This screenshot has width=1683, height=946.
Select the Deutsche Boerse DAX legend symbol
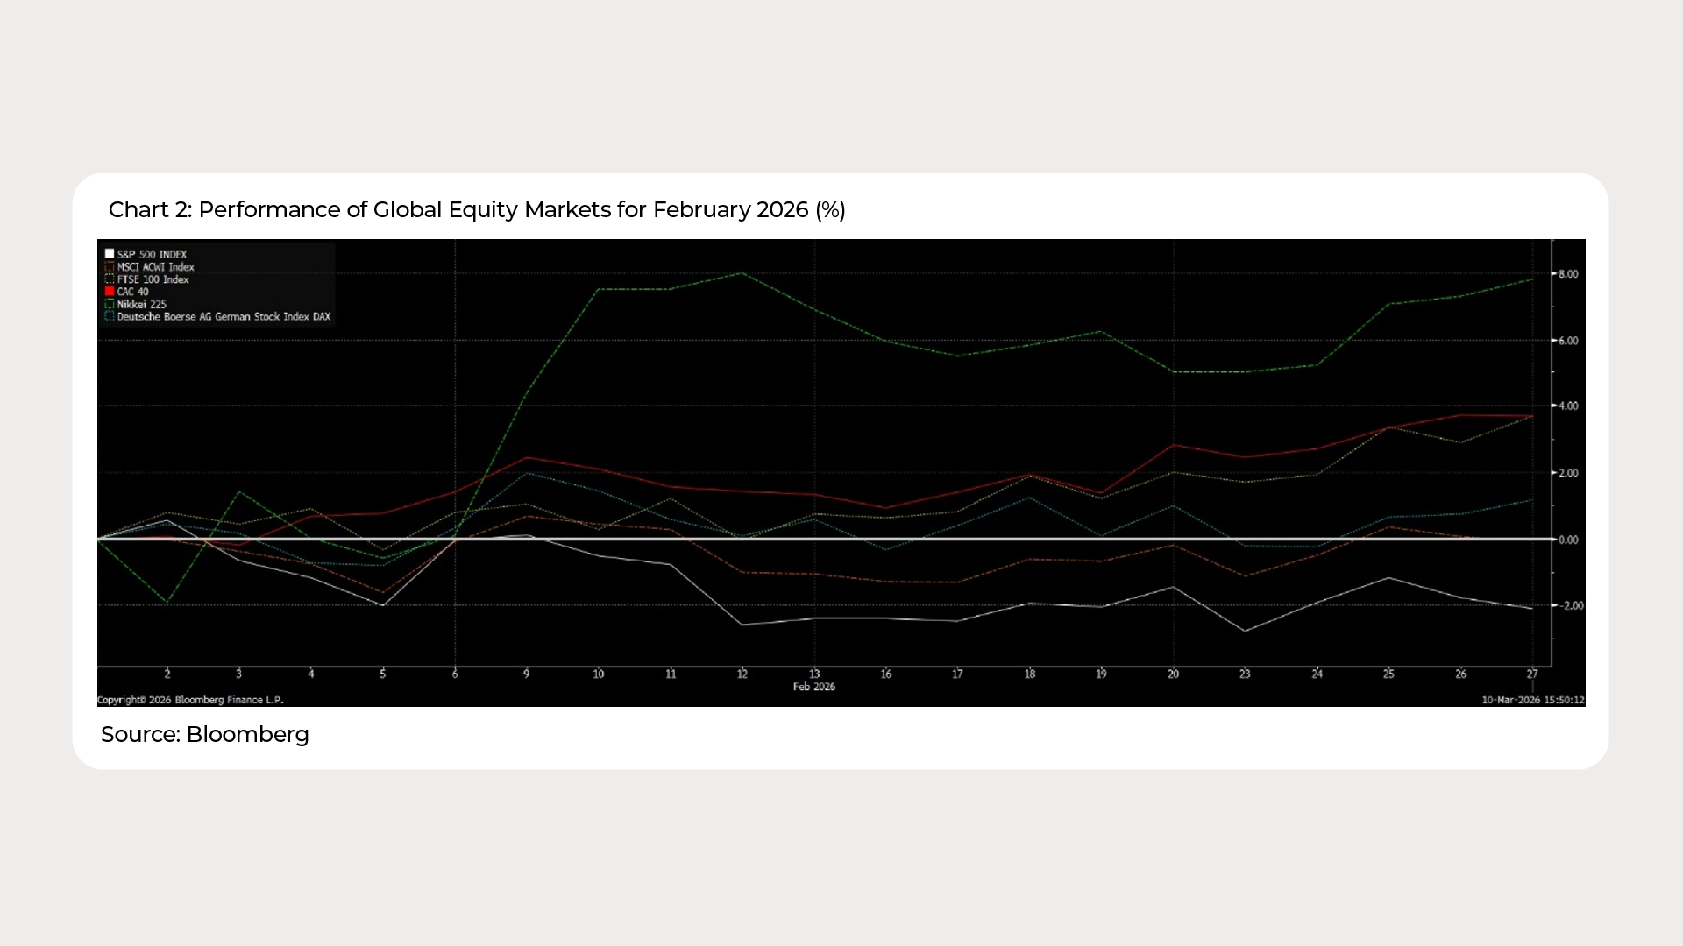110,316
